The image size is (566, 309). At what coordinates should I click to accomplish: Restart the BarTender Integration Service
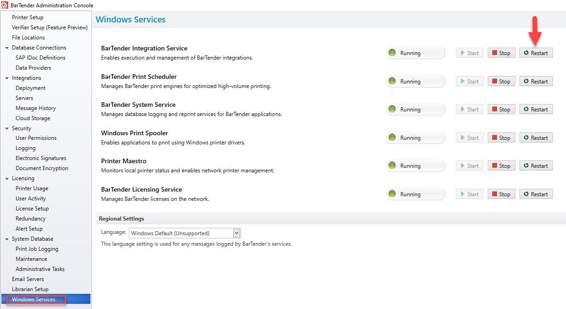536,53
